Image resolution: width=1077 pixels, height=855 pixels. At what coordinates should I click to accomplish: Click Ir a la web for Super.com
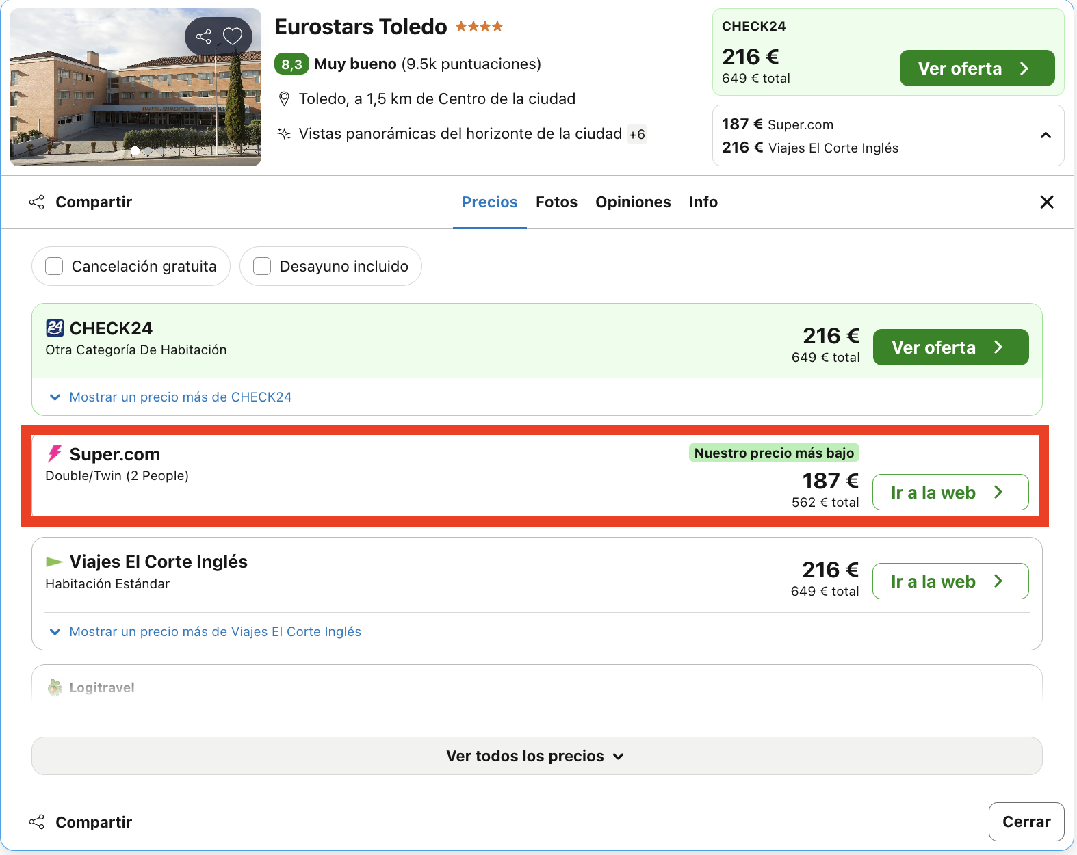click(x=950, y=492)
